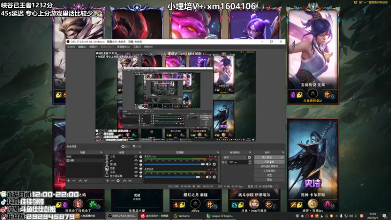Click the add scene plus icon
Viewport: 391px width, 220px height.
tap(68, 180)
